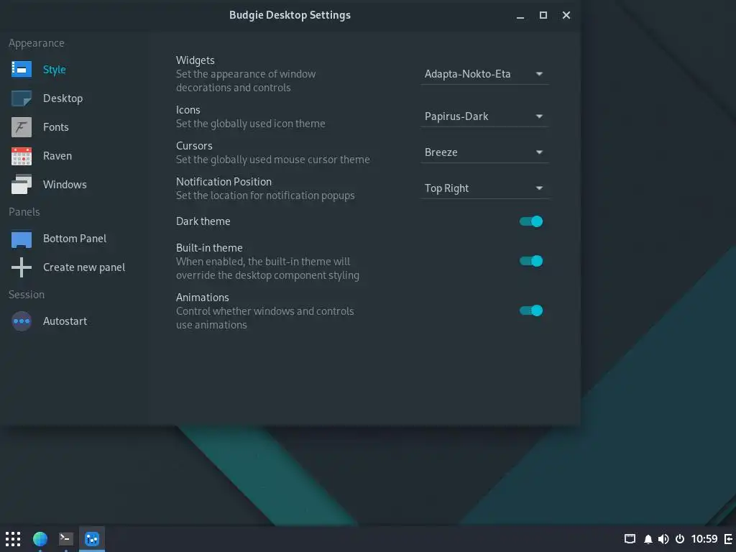The width and height of the screenshot is (736, 552).
Task: Click the Windows sidebar icon
Action: [x=22, y=185]
